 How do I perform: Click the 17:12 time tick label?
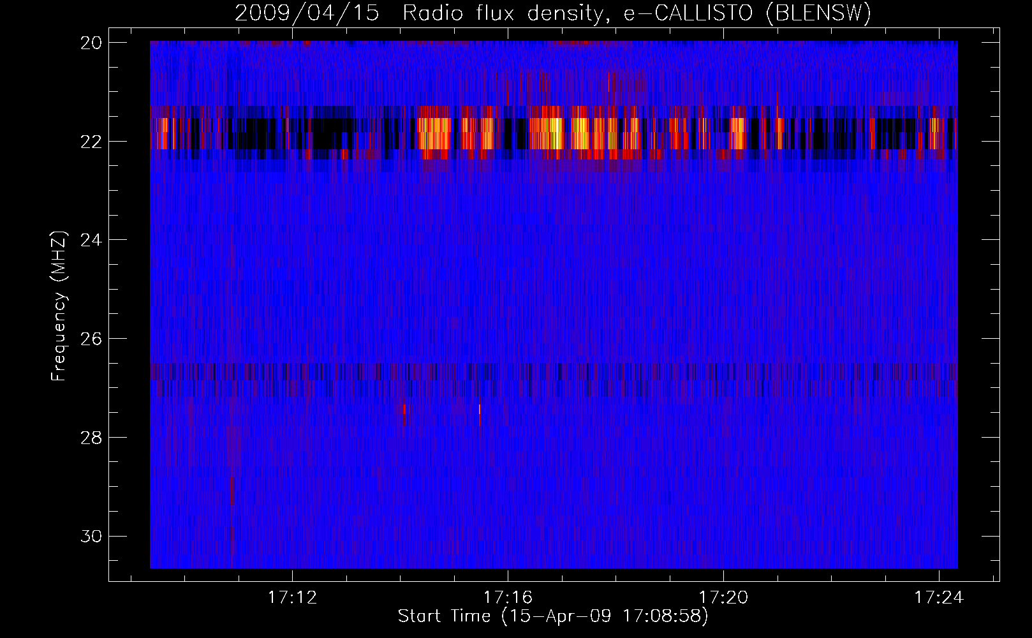pyautogui.click(x=292, y=598)
